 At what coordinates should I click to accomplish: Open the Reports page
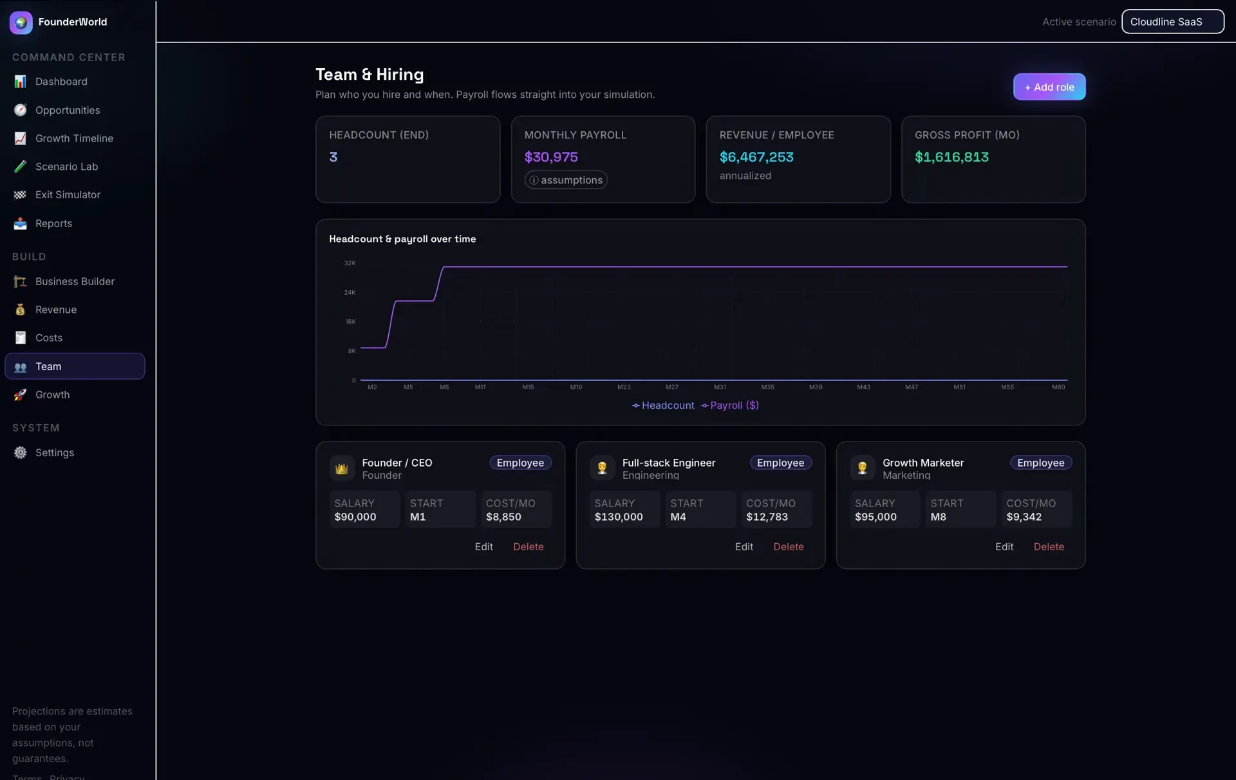[x=75, y=223]
